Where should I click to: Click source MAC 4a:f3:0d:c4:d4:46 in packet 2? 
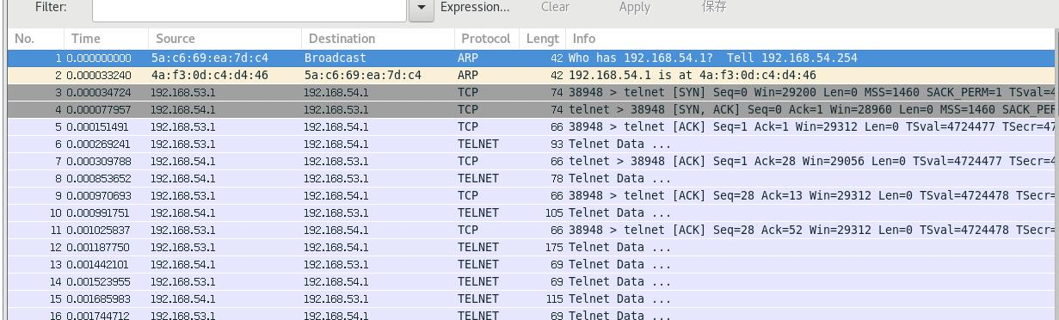pos(210,75)
